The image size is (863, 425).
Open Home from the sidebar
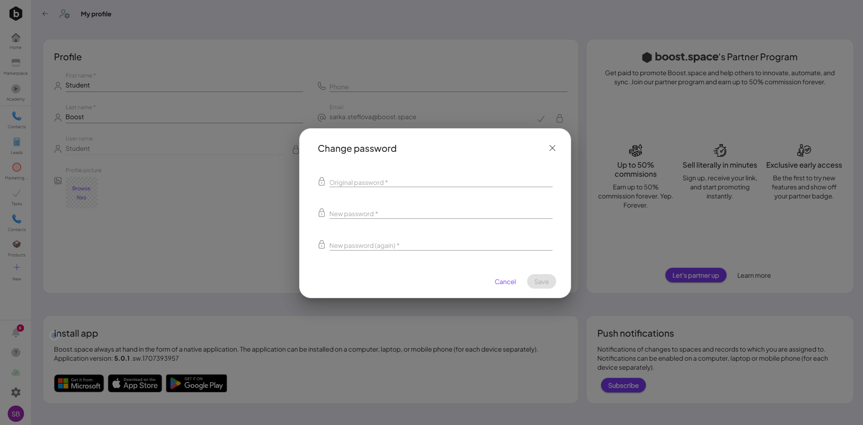tap(15, 40)
